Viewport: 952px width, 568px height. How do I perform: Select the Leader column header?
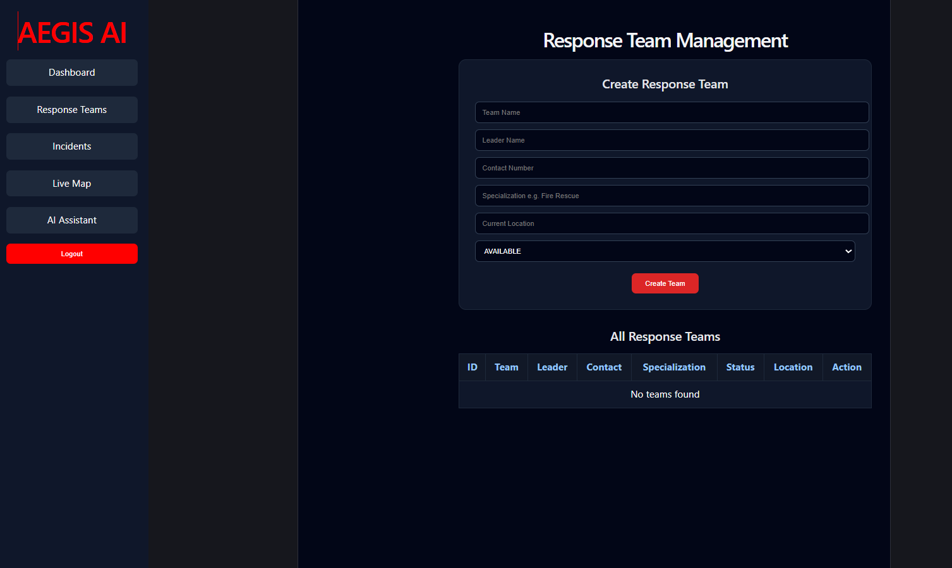coord(552,367)
